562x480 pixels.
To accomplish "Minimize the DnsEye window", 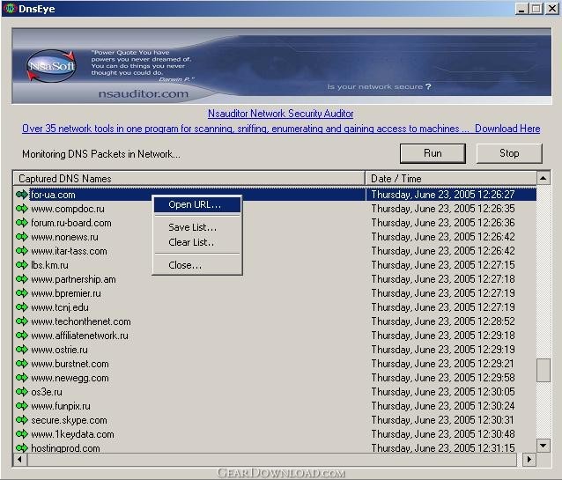I will [521, 9].
